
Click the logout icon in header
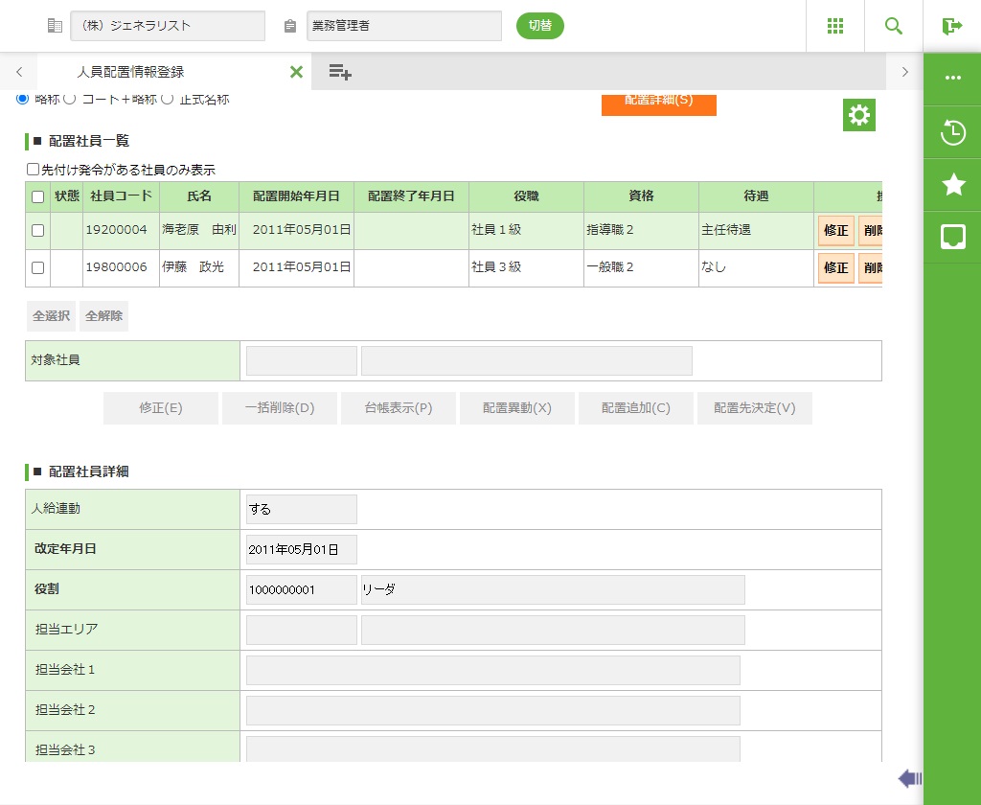coord(951,26)
